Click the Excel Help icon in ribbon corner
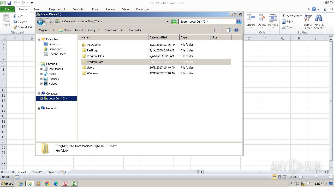The image size is (334, 187). click(x=314, y=9)
